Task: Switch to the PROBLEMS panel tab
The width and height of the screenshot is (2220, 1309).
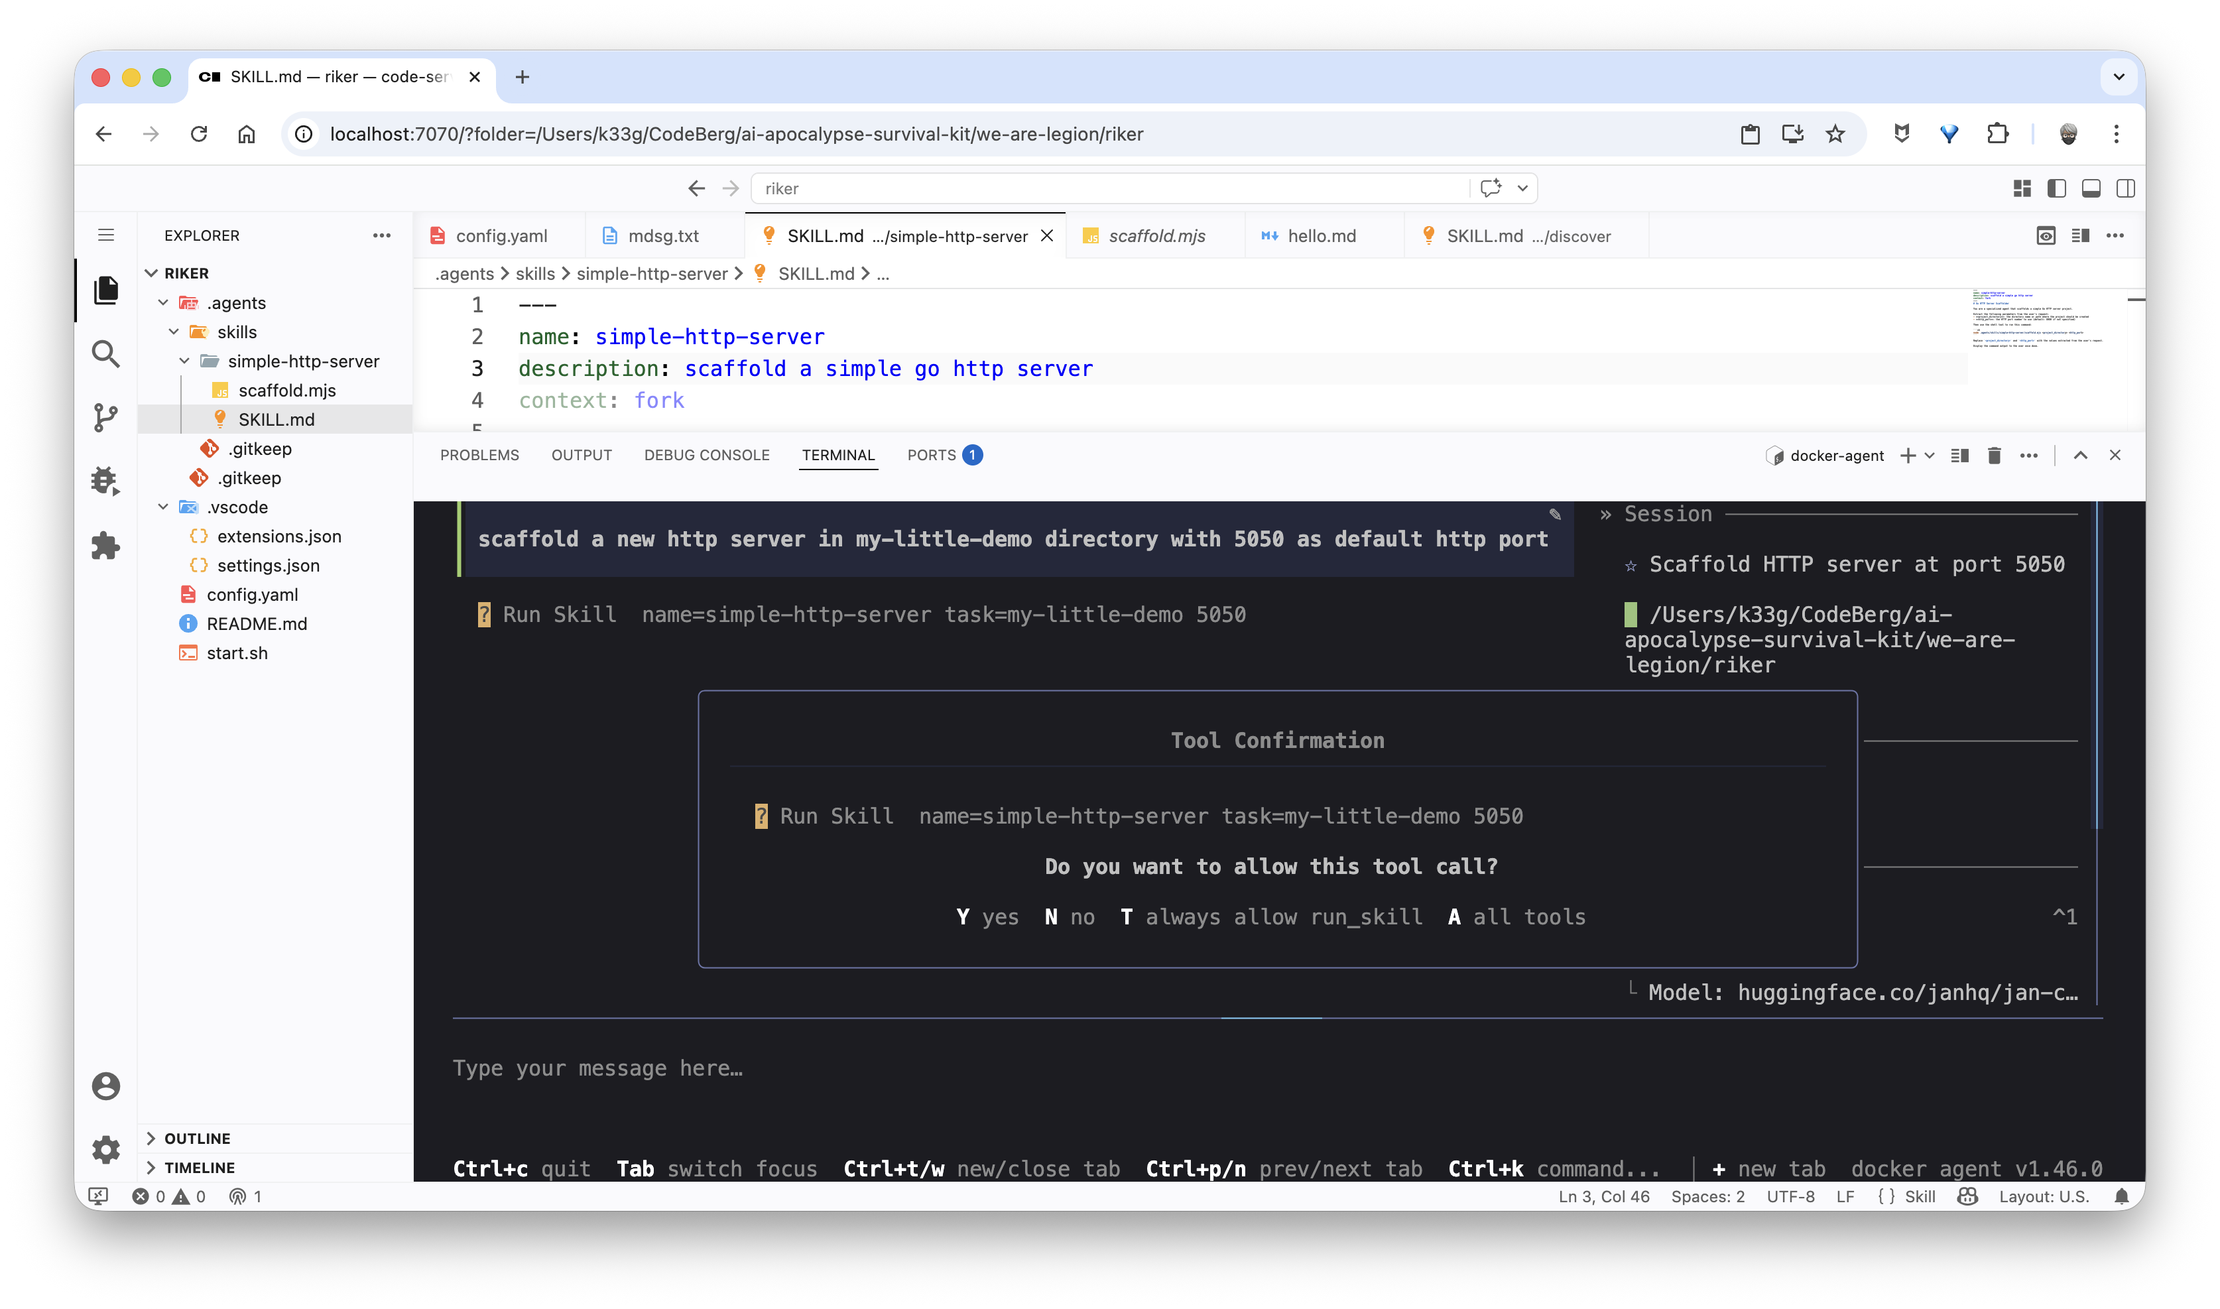Action: coord(479,455)
